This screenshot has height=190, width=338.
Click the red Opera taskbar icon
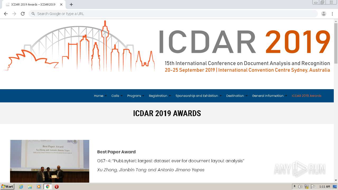coord(57,187)
